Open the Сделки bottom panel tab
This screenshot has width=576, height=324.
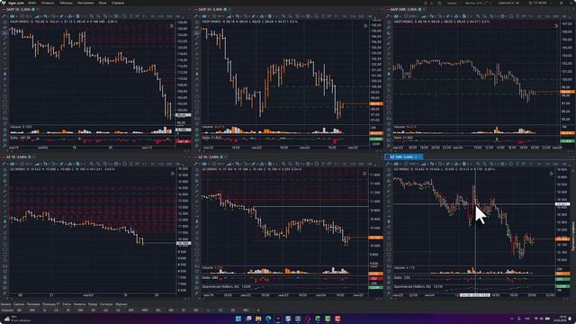[x=19, y=304]
